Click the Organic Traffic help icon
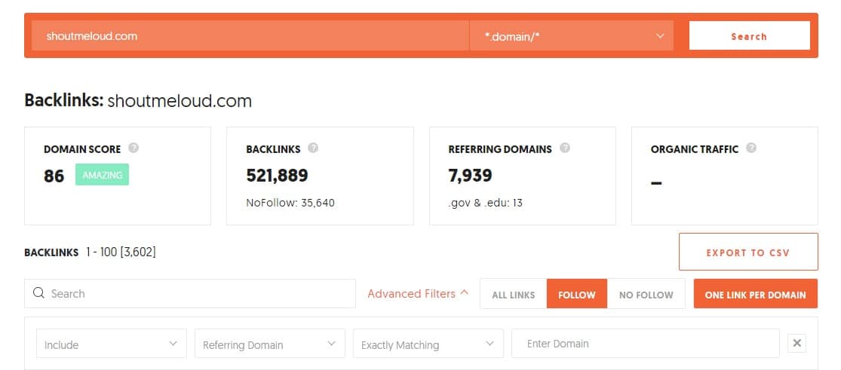The height and width of the screenshot is (370, 841). pos(751,148)
